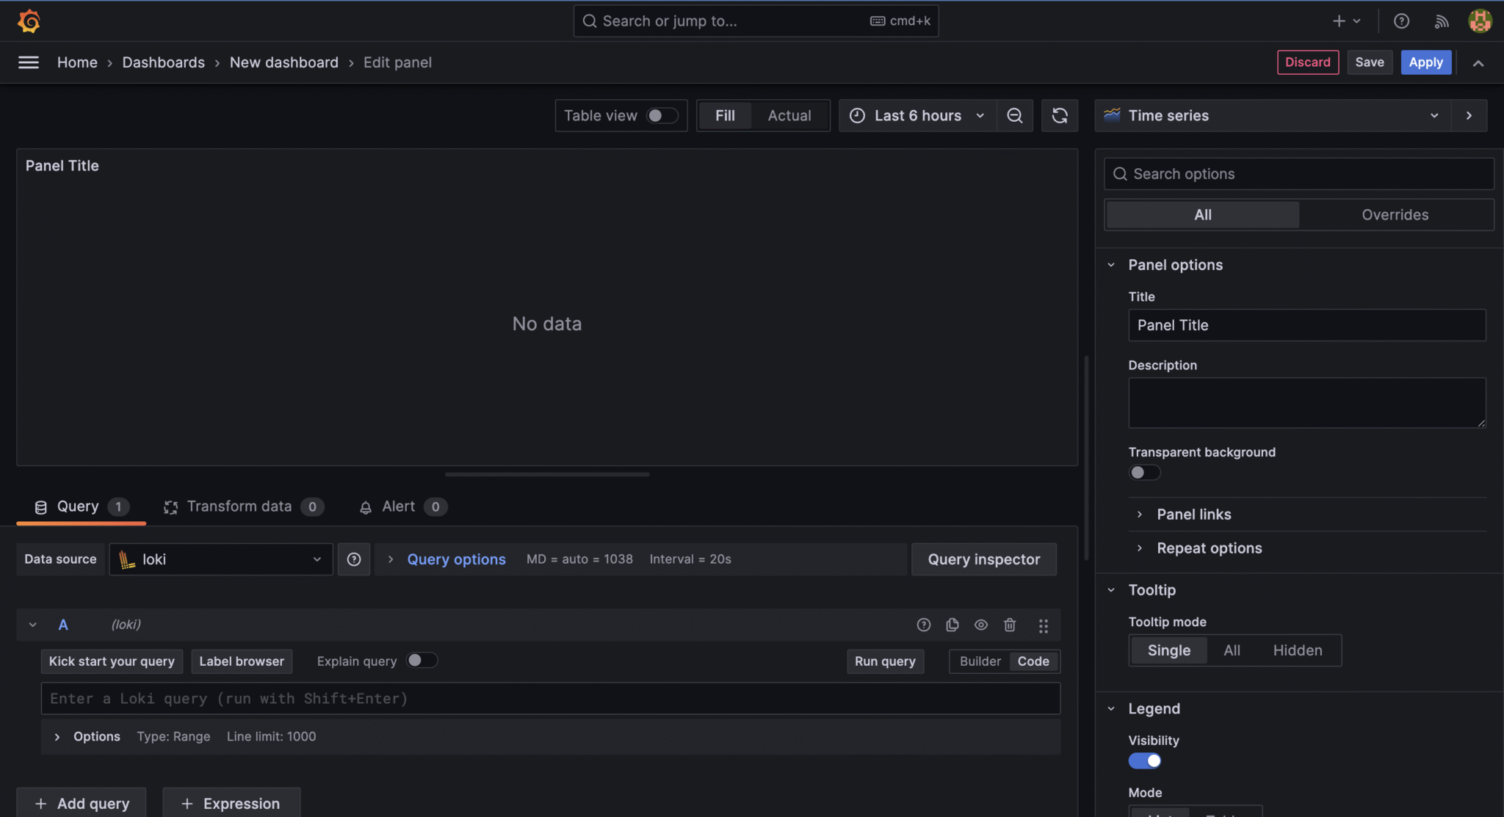Click the query A drag handle icon

(x=1043, y=625)
